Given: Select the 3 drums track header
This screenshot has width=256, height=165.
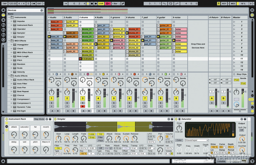Looking at the screenshot, I should tap(86, 17).
